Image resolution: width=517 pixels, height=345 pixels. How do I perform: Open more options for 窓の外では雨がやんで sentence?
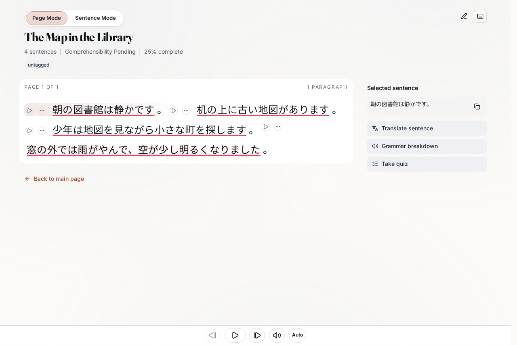click(x=278, y=127)
